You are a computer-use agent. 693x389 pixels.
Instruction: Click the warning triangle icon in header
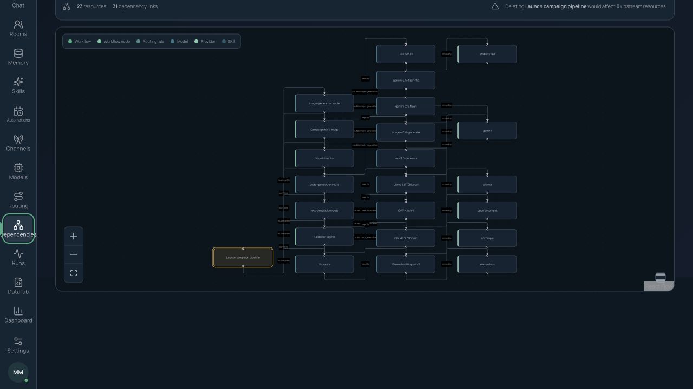495,6
